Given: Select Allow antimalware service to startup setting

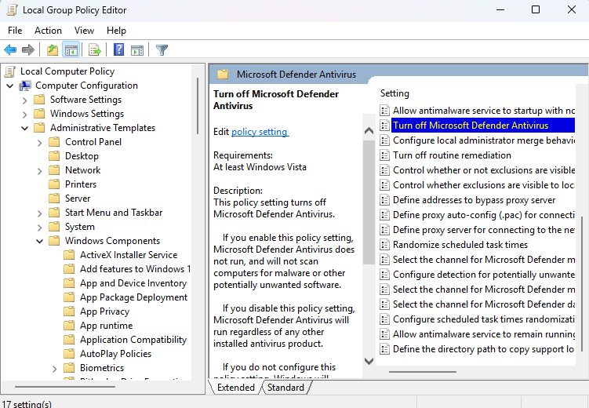Looking at the screenshot, I should 484,111.
